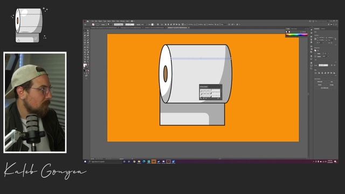Click the fill color swatch in control bar

[93, 24]
